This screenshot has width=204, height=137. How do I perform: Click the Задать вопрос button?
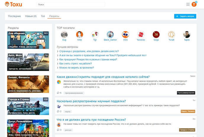coord(185,16)
